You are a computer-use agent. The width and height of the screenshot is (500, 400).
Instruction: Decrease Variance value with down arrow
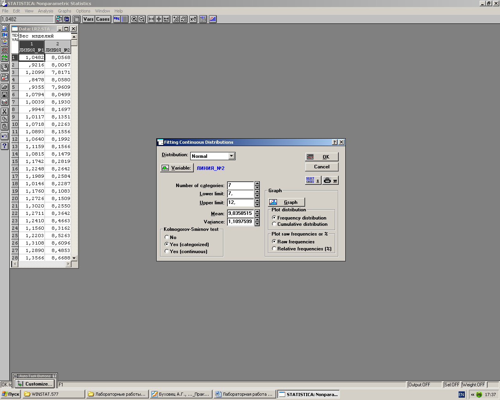257,224
